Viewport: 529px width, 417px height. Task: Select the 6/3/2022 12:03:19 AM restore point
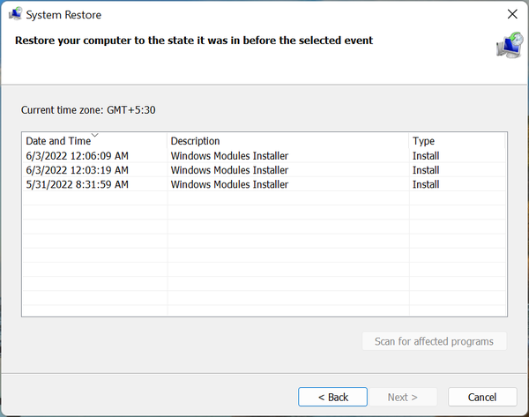78,170
